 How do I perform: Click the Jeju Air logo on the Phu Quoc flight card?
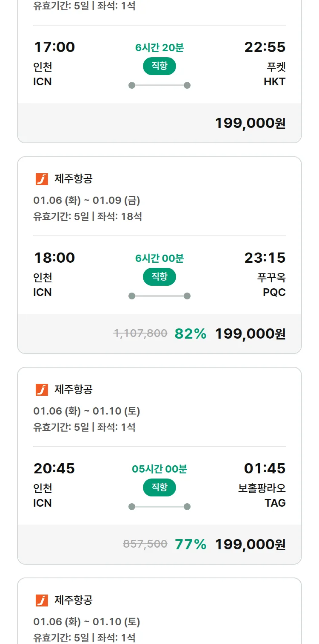(x=42, y=179)
